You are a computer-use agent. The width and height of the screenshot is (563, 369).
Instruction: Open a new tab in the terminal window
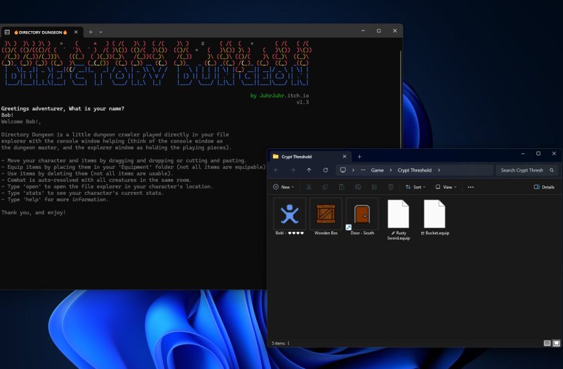point(91,32)
